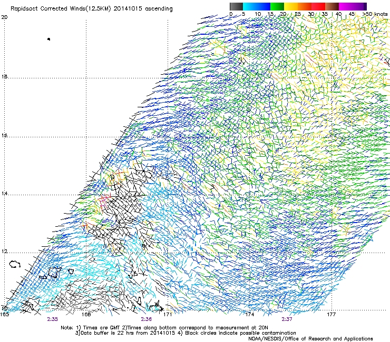
Task: Click the black contamination dot near 19N
Action: tap(48, 39)
